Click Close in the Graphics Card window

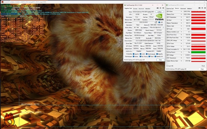click(160, 60)
